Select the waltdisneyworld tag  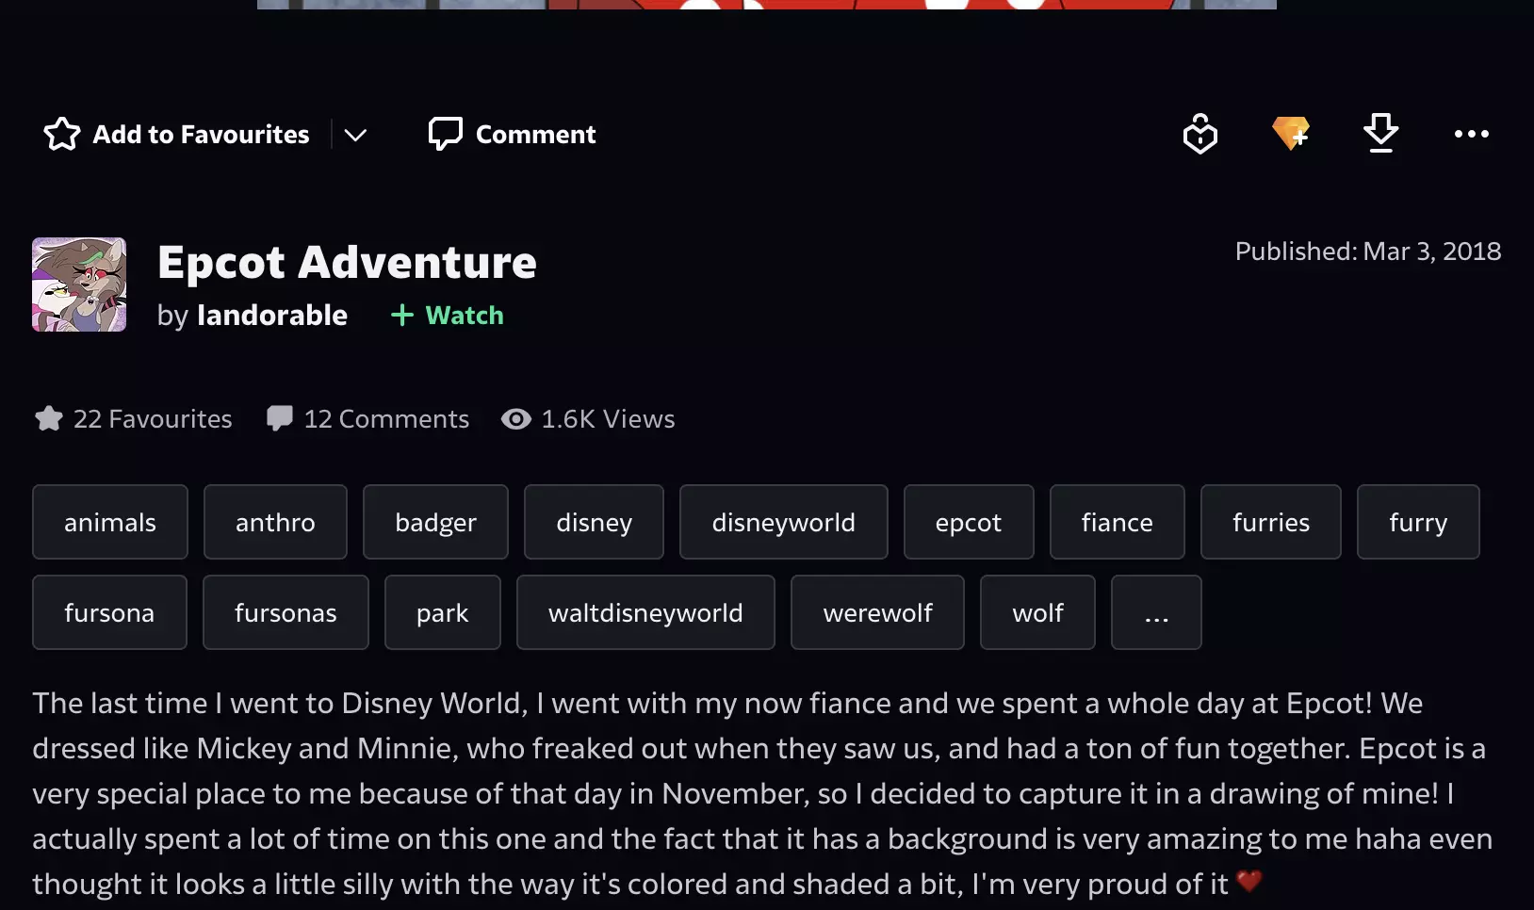645,612
